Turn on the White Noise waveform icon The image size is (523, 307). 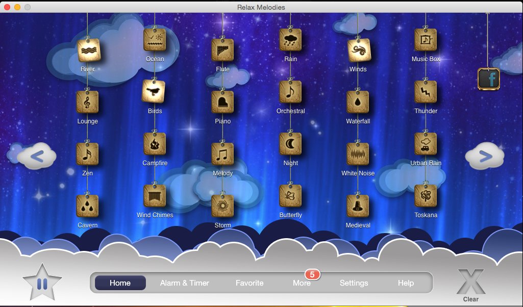tap(358, 154)
